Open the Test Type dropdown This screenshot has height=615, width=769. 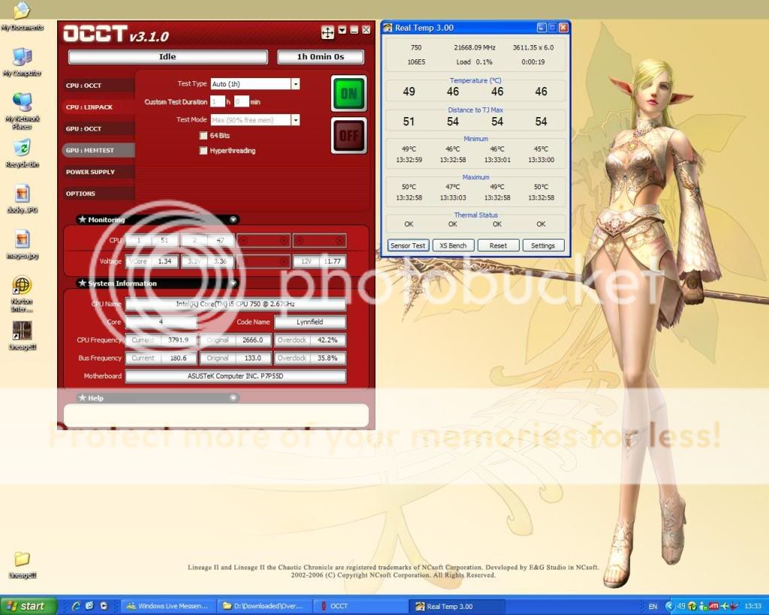pyautogui.click(x=295, y=84)
